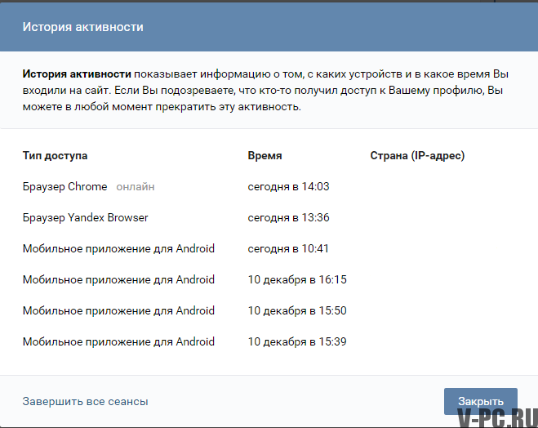Click the '10 декабря в 15:50' timestamp

297,310
